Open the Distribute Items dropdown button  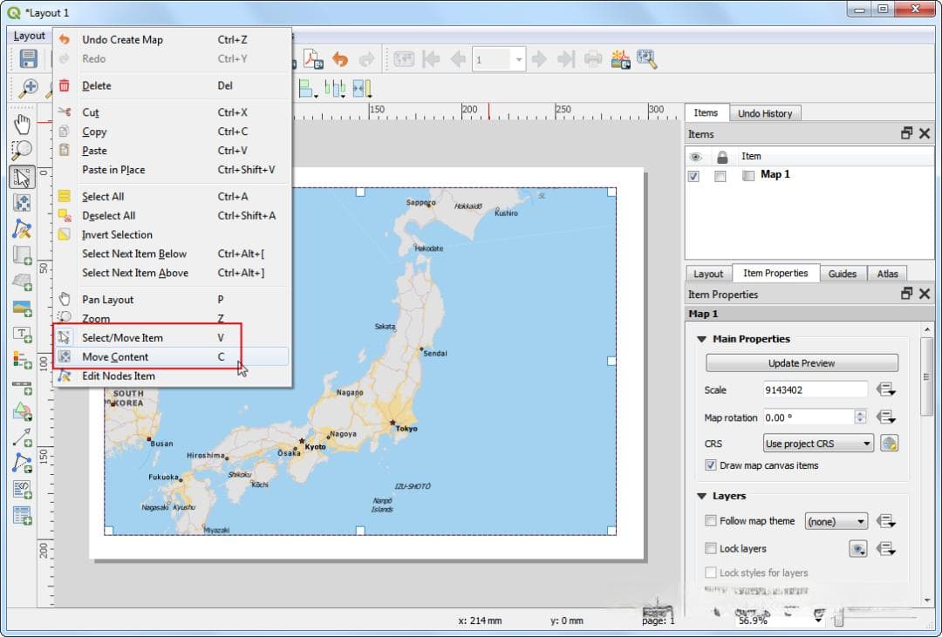335,89
